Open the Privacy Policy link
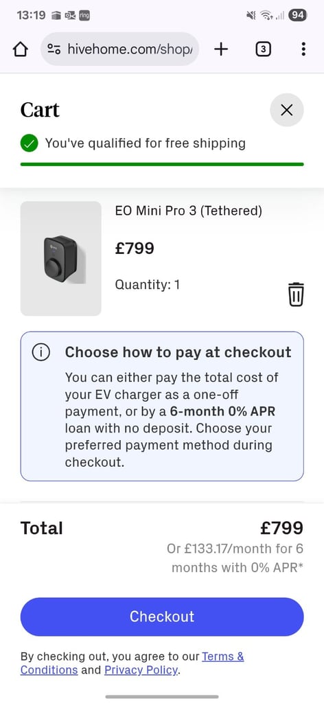The image size is (324, 703). (141, 670)
